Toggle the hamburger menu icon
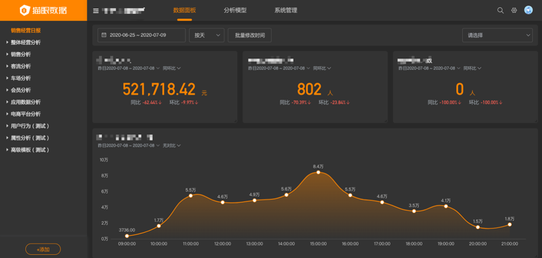The width and height of the screenshot is (542, 258). pyautogui.click(x=96, y=11)
